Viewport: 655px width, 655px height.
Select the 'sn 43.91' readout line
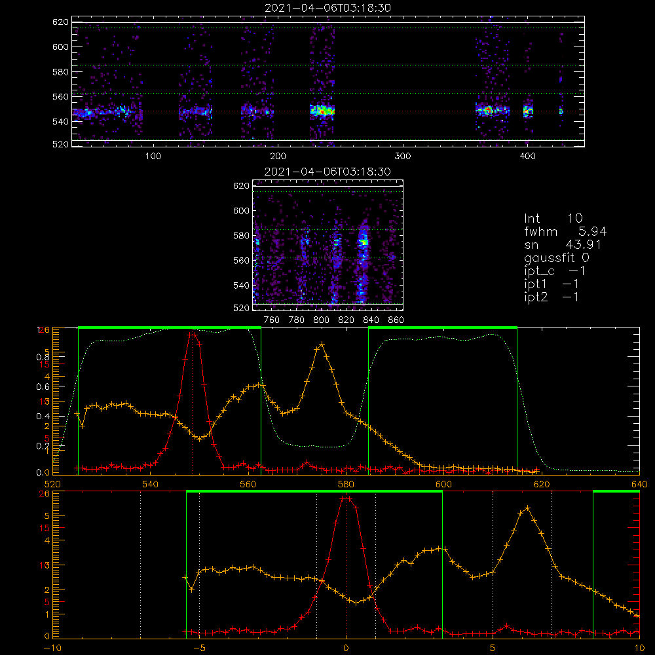[563, 244]
